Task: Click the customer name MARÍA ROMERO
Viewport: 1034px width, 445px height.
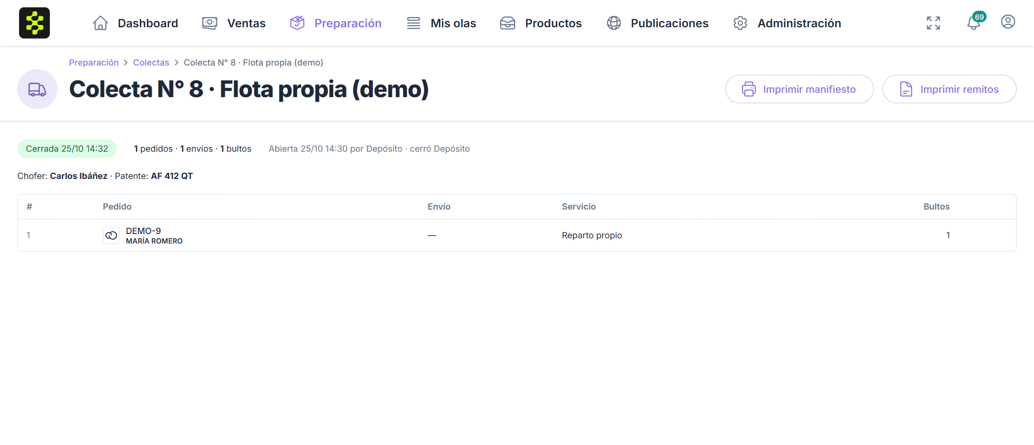Action: point(154,241)
